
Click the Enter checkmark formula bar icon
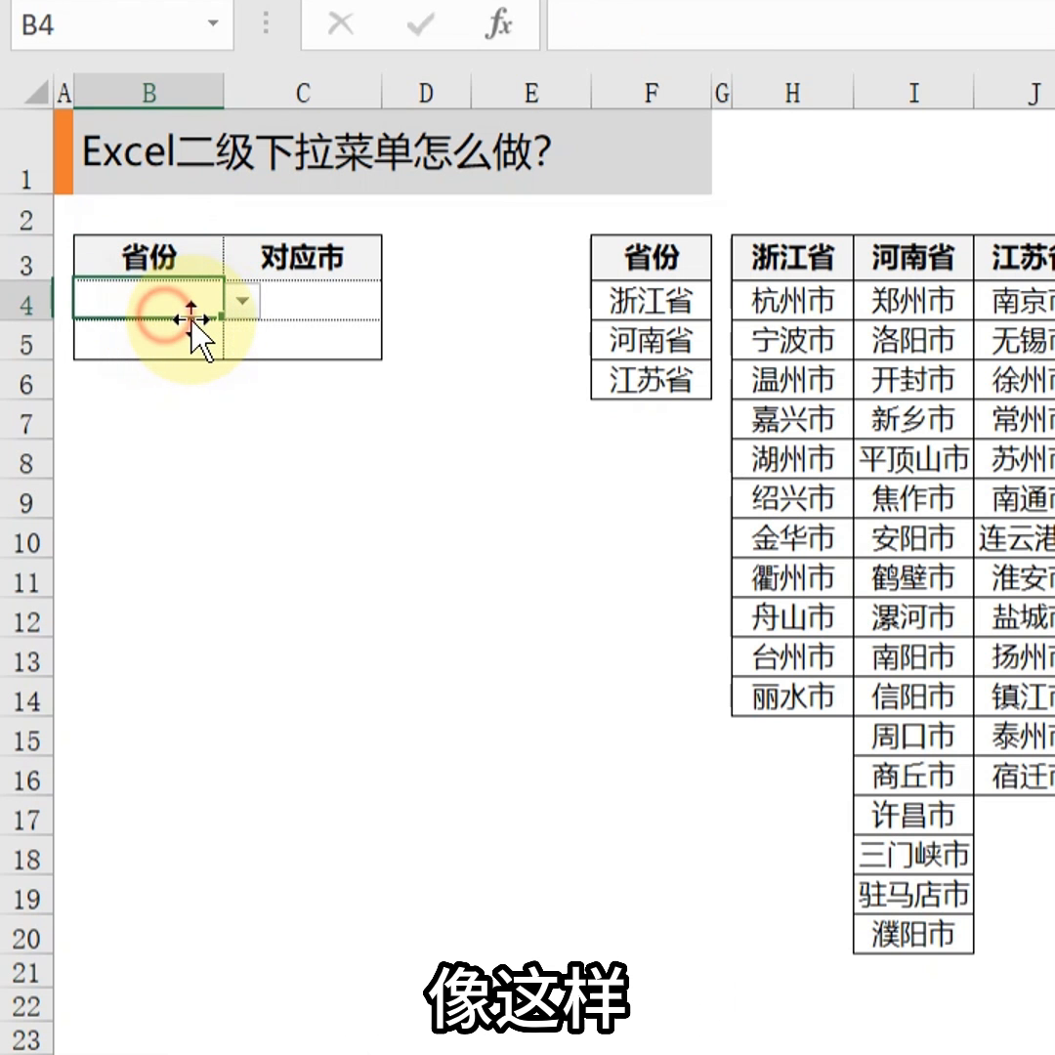(420, 24)
